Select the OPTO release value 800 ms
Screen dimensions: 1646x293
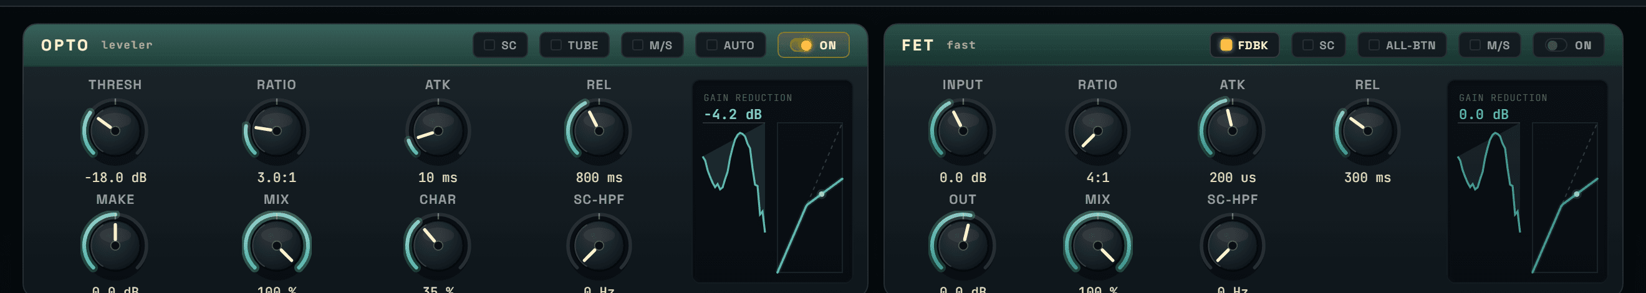[599, 178]
